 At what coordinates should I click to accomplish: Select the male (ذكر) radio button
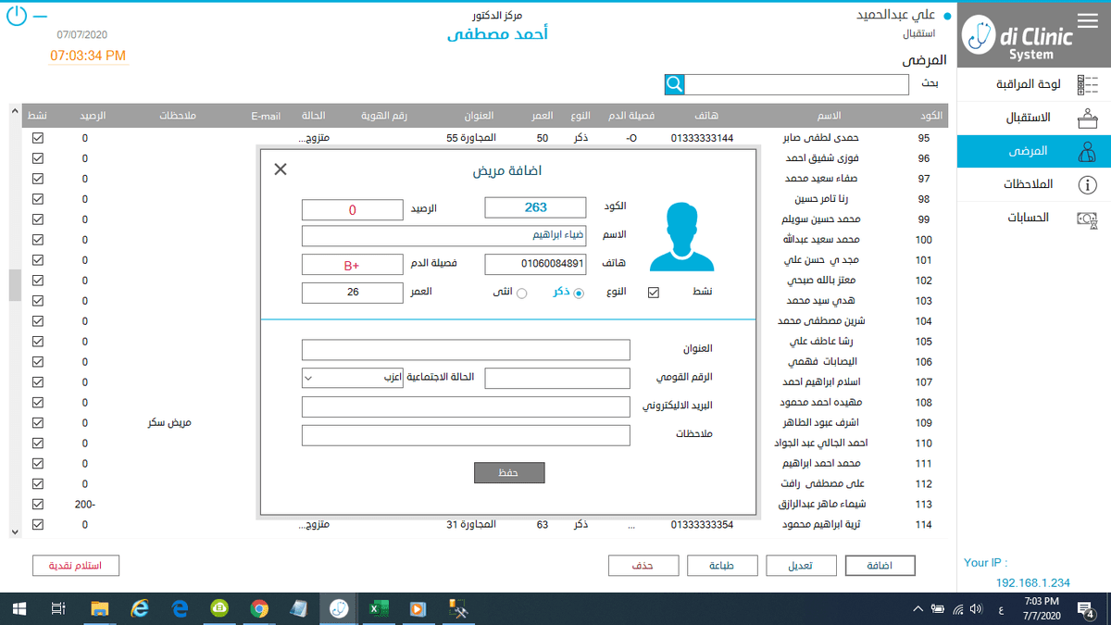580,294
